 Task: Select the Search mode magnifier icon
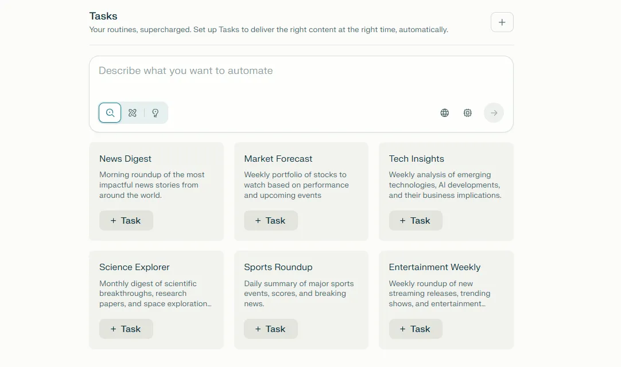[x=110, y=113]
